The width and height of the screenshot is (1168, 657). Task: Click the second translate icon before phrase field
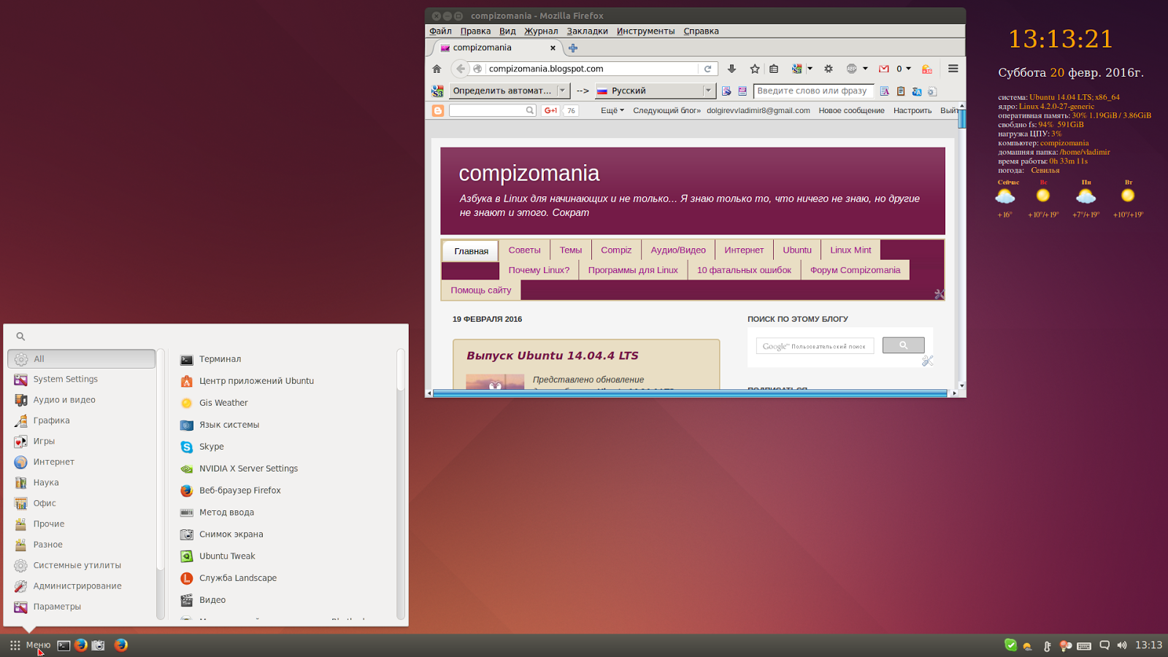pos(742,91)
